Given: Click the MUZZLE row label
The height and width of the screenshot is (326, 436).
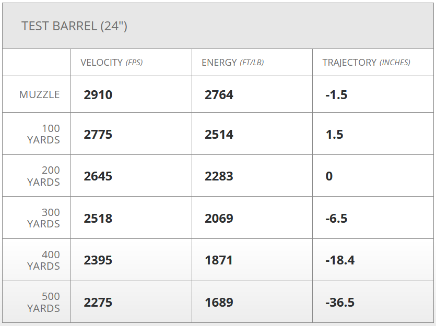Looking at the screenshot, I should point(40,94).
